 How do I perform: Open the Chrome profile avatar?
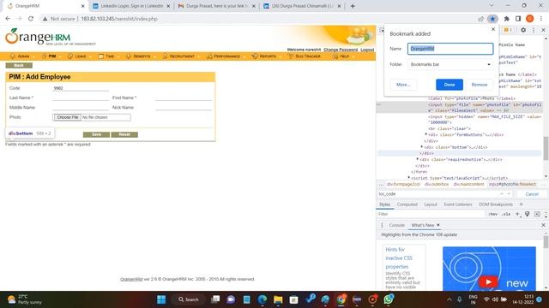(x=530, y=19)
